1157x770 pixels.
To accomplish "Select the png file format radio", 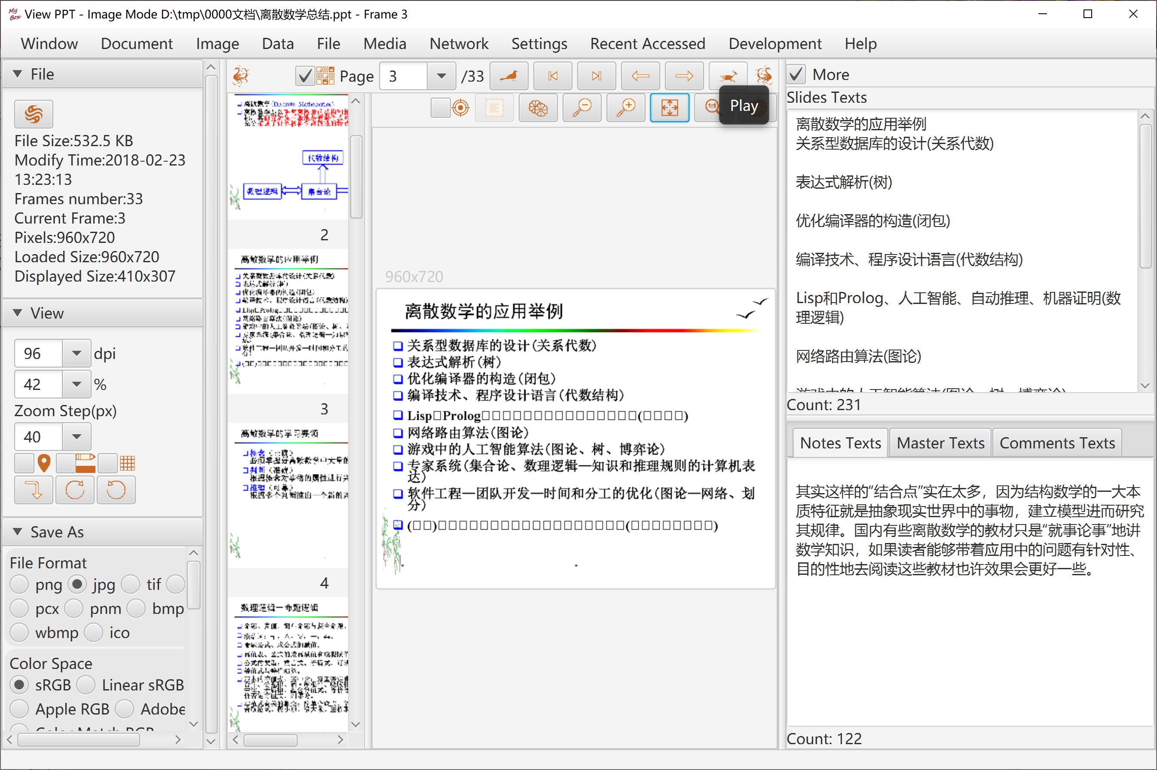I will 19,584.
